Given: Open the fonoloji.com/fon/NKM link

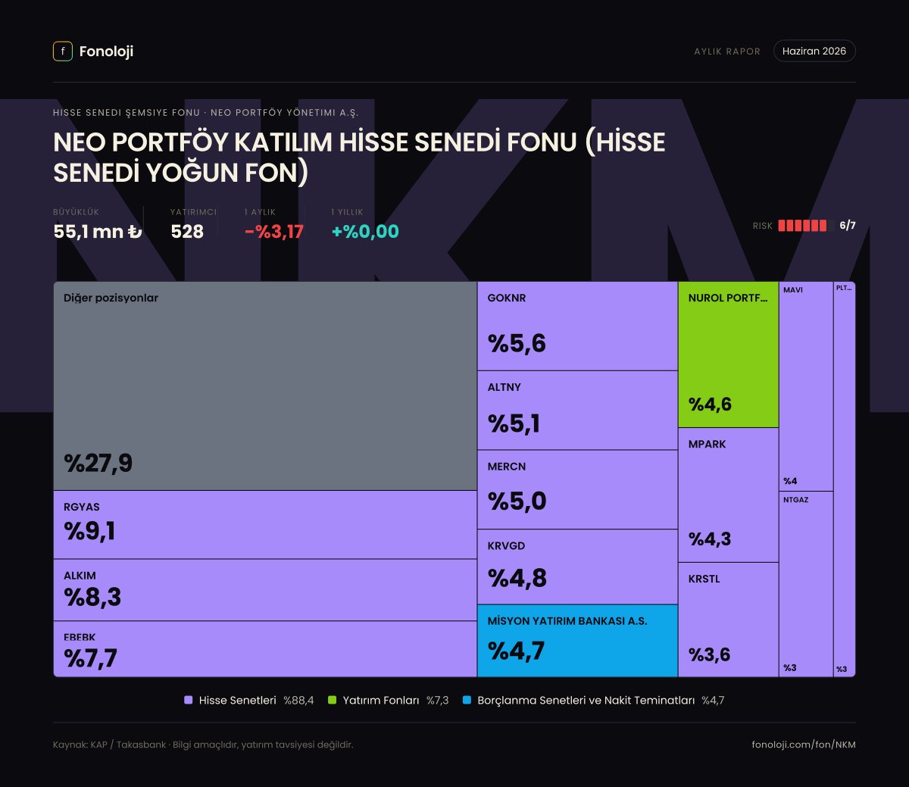Looking at the screenshot, I should point(804,745).
